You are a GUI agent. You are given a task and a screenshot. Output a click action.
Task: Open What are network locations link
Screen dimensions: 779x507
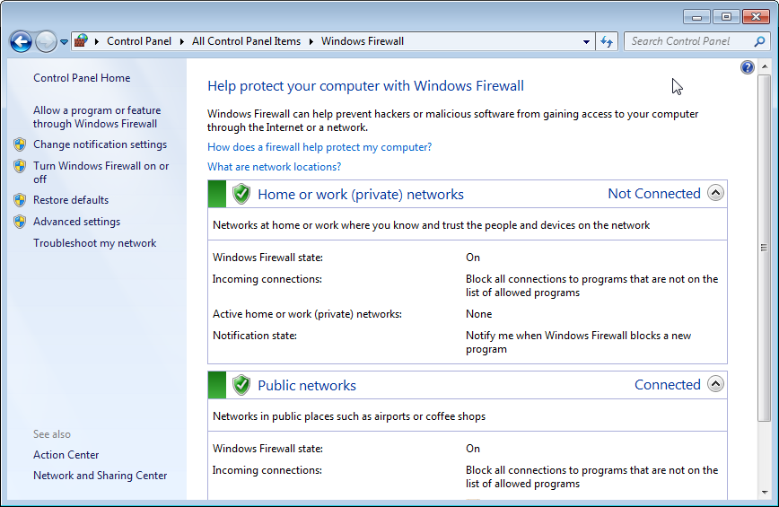275,167
